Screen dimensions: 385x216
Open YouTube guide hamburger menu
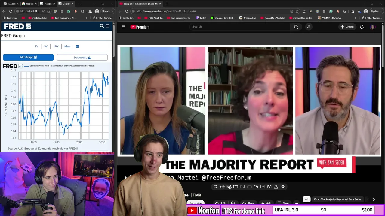point(124,27)
